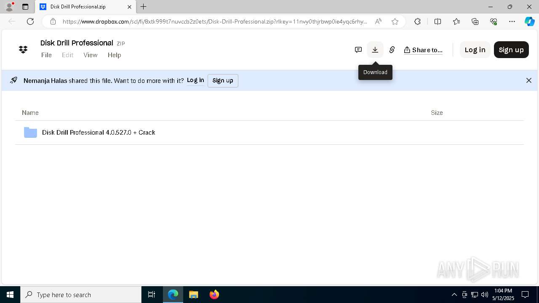The height and width of the screenshot is (303, 539).
Task: Open volume control in system tray
Action: [485, 295]
